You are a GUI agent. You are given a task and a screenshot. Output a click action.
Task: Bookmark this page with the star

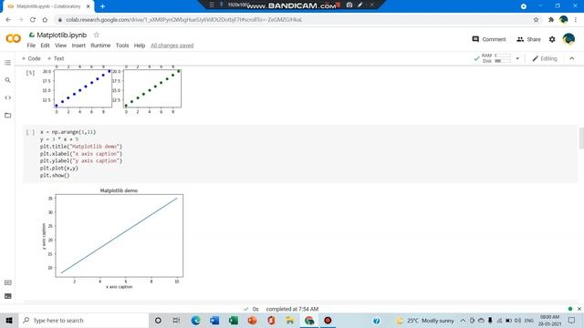(x=536, y=20)
